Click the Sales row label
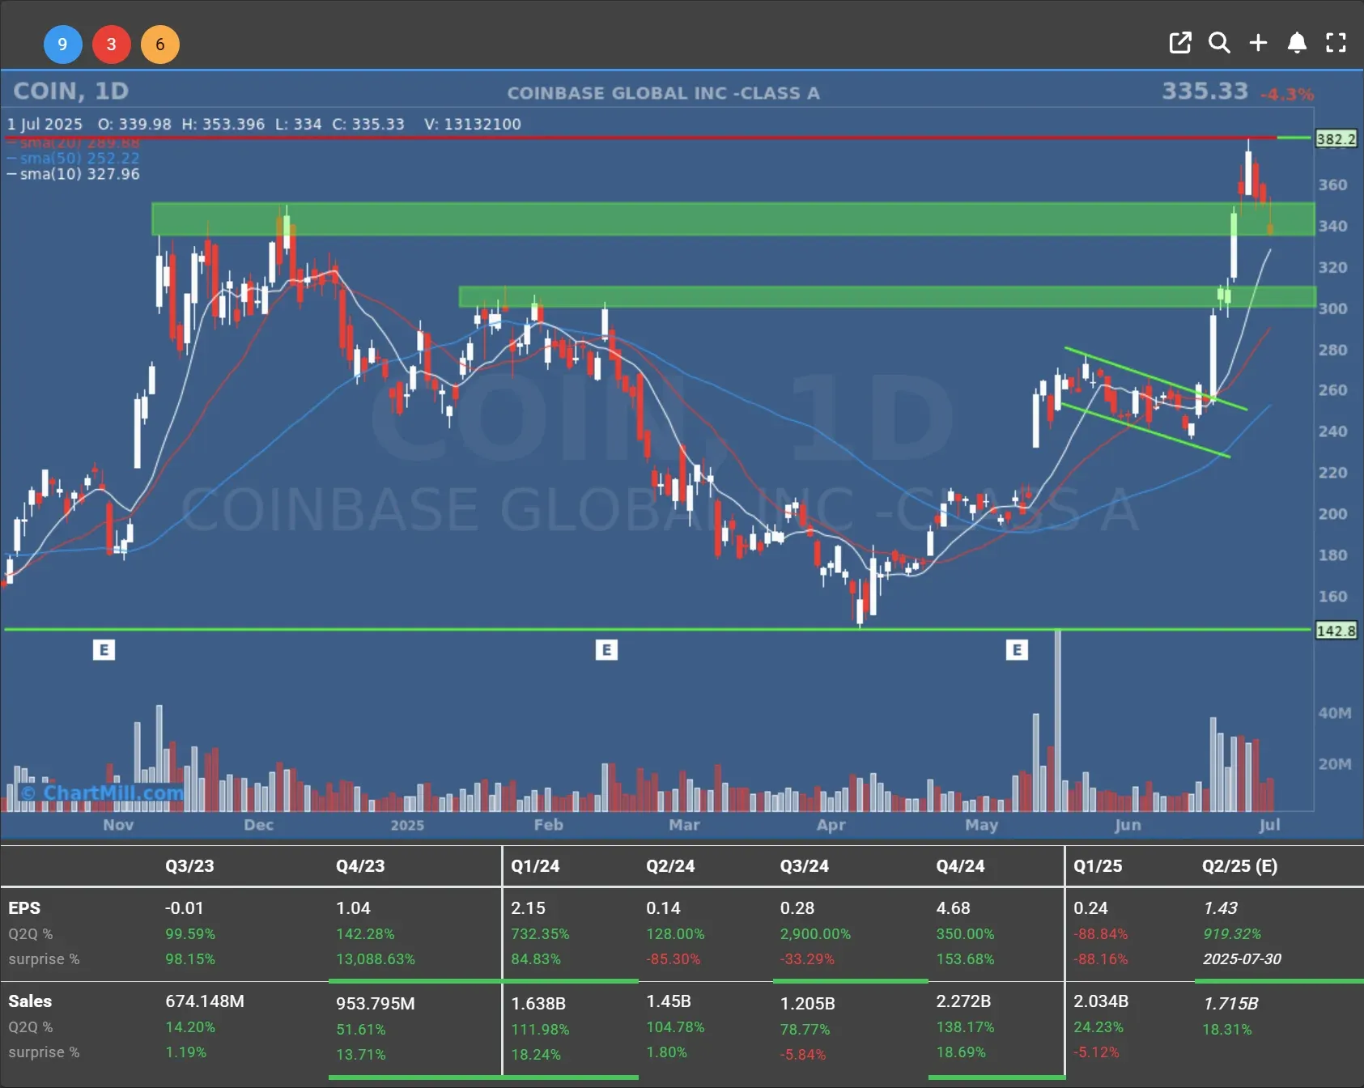Screen dimensions: 1364x1088 click(30, 1001)
